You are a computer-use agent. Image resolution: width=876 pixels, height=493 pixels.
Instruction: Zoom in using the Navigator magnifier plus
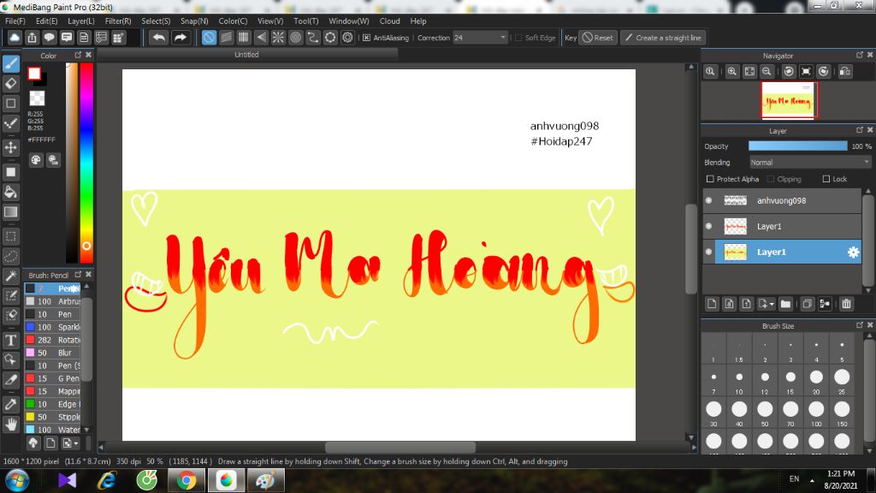point(732,72)
